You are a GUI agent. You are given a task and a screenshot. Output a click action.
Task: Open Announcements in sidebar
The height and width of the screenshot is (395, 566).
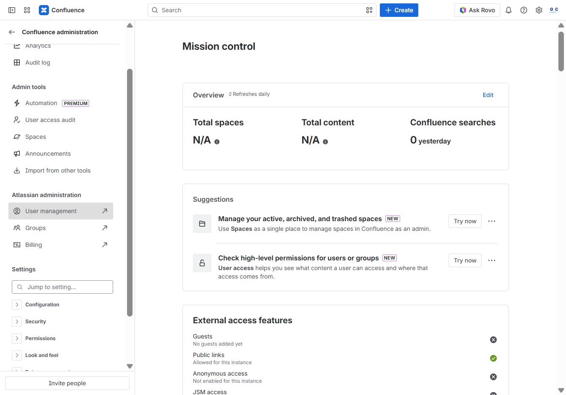(x=61, y=154)
